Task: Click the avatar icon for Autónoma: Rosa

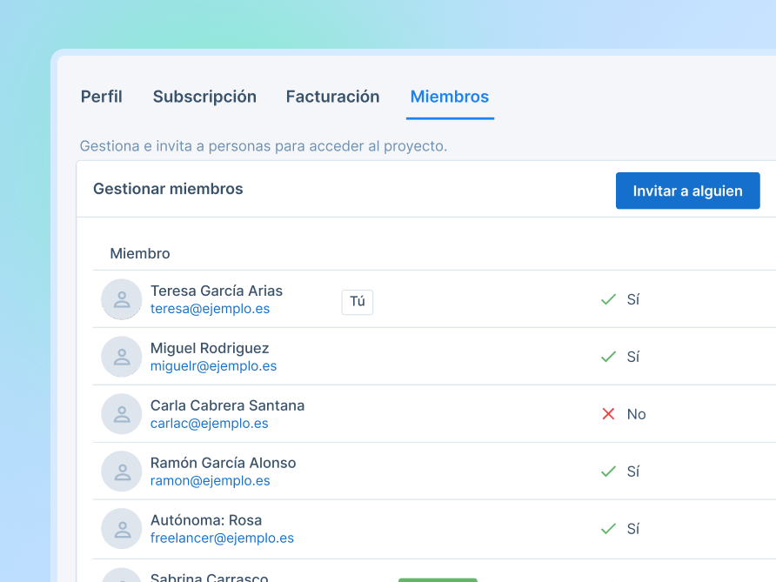Action: click(121, 529)
